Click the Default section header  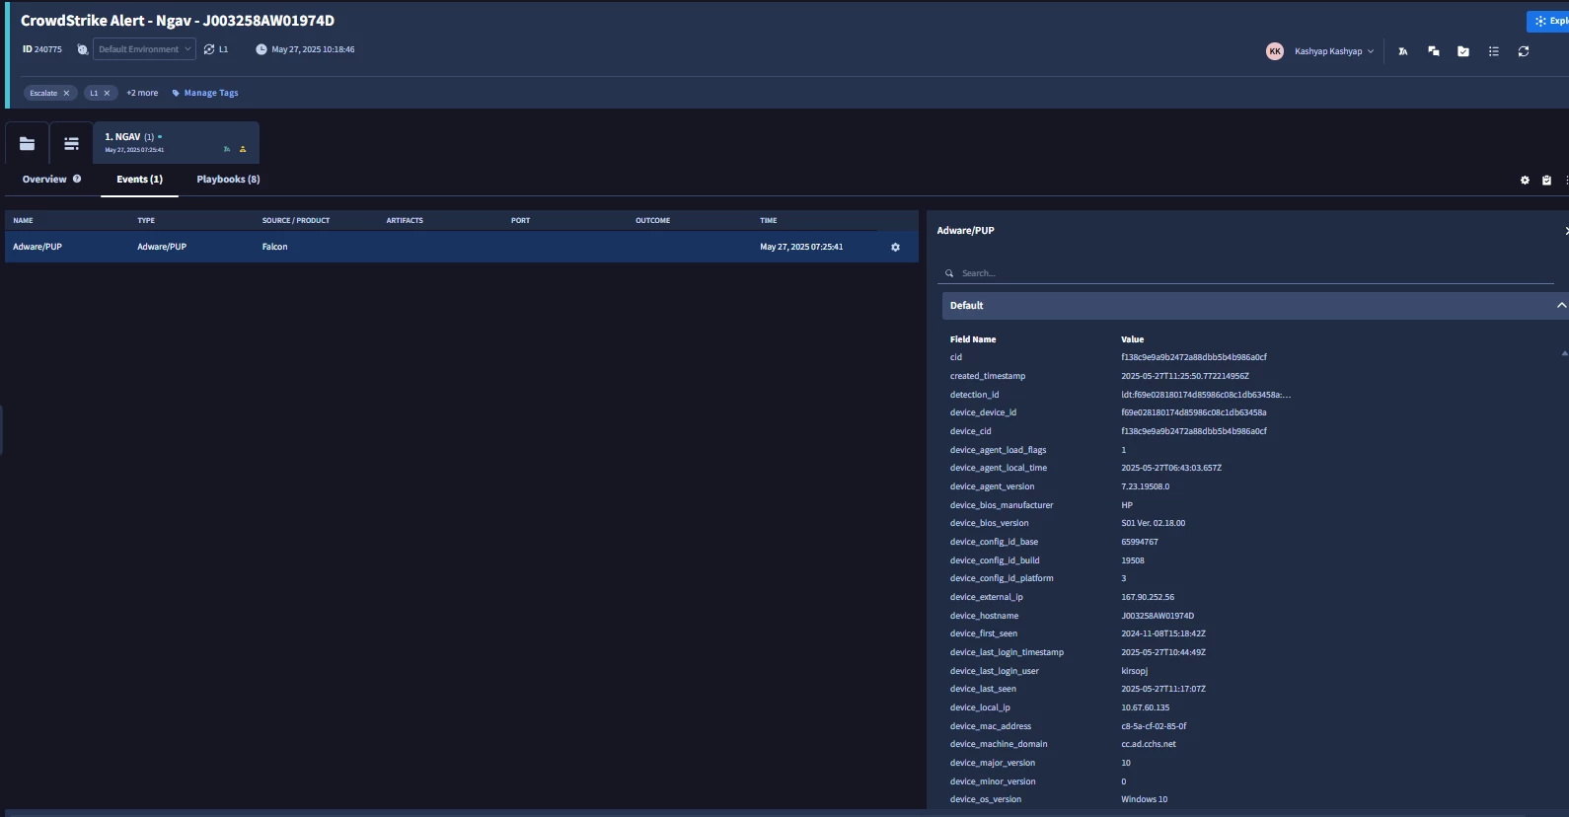[x=1255, y=305]
